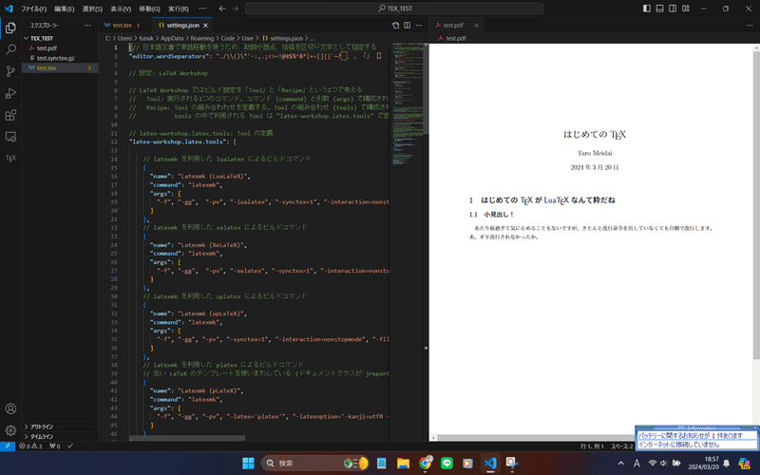Open the Customize Layout menu
The height and width of the screenshot is (475, 760).
click(x=686, y=9)
